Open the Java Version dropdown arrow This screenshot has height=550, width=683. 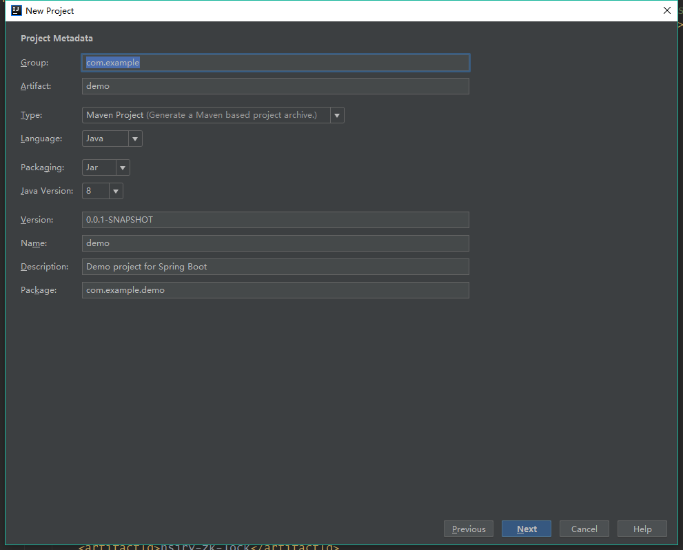[x=116, y=191]
